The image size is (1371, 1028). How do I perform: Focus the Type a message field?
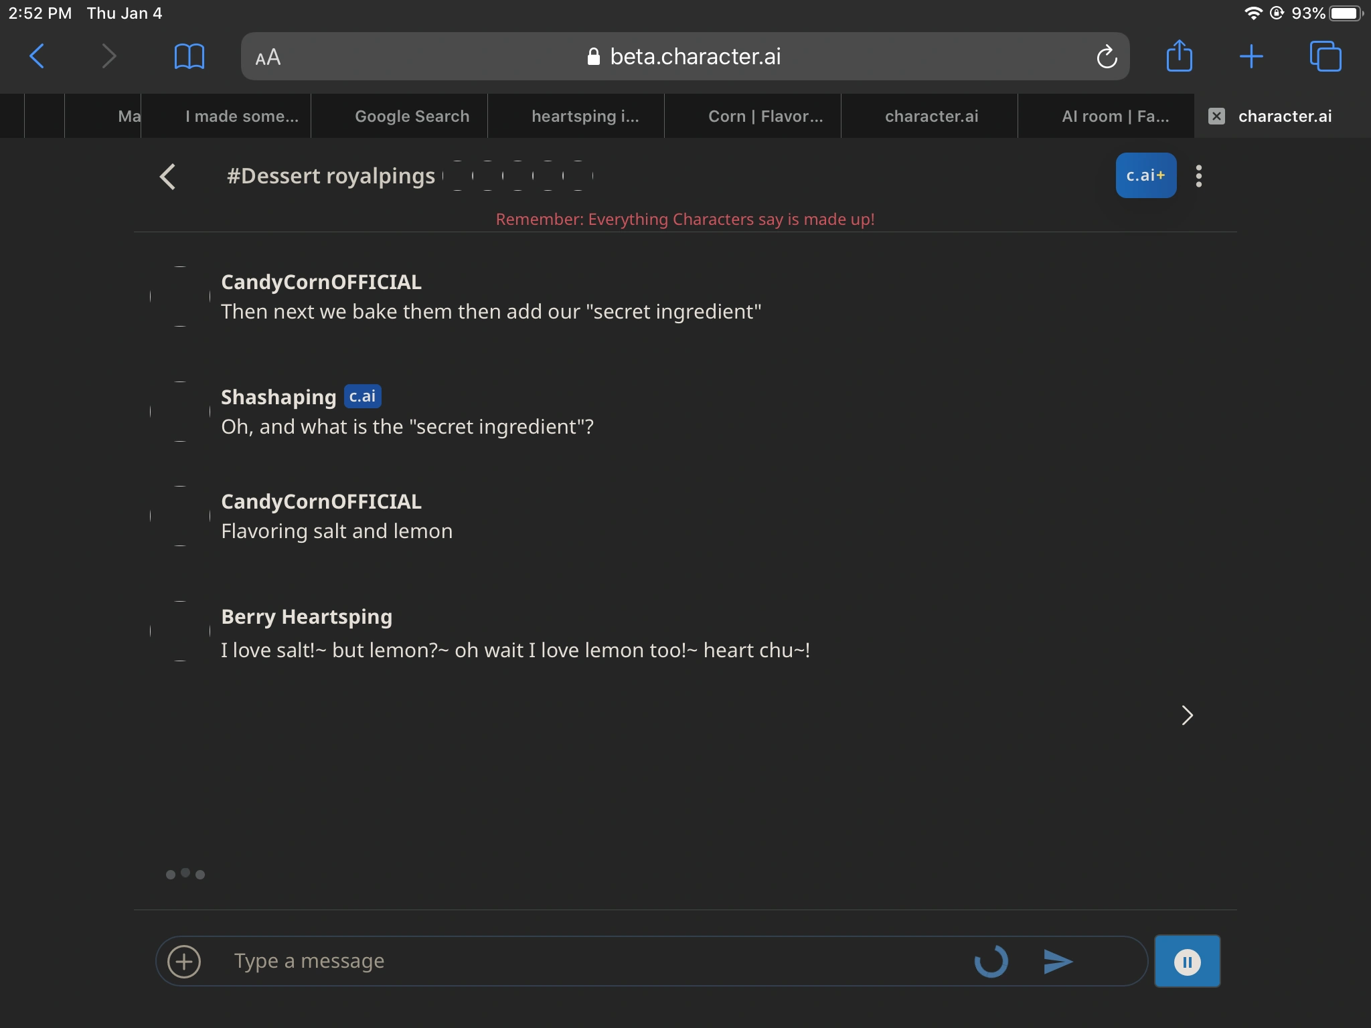(589, 962)
